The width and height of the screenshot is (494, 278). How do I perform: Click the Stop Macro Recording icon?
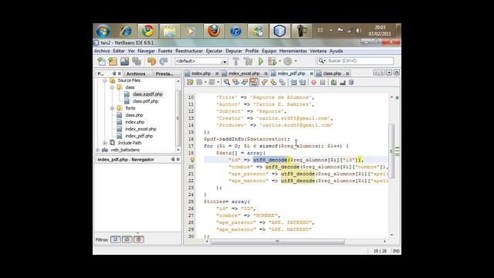coord(323,83)
